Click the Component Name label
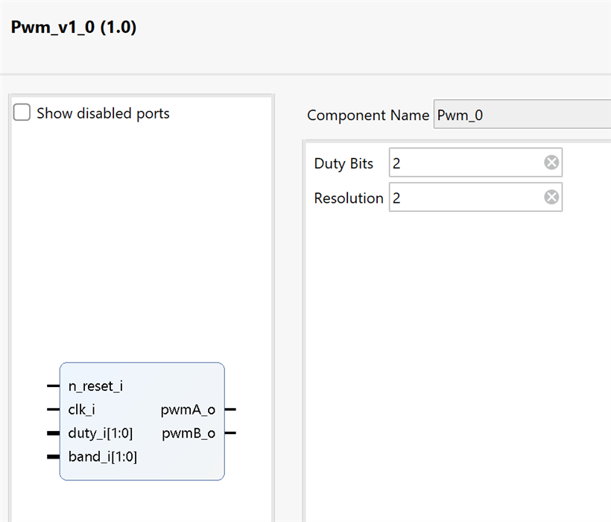Image resolution: width=611 pixels, height=522 pixels. point(368,116)
